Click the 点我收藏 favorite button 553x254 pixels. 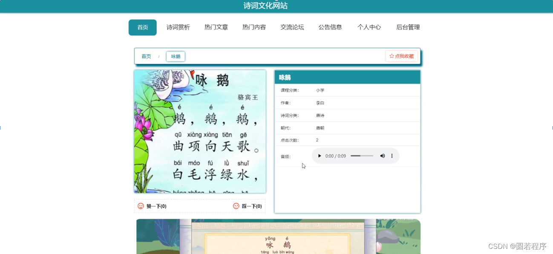[x=402, y=56]
